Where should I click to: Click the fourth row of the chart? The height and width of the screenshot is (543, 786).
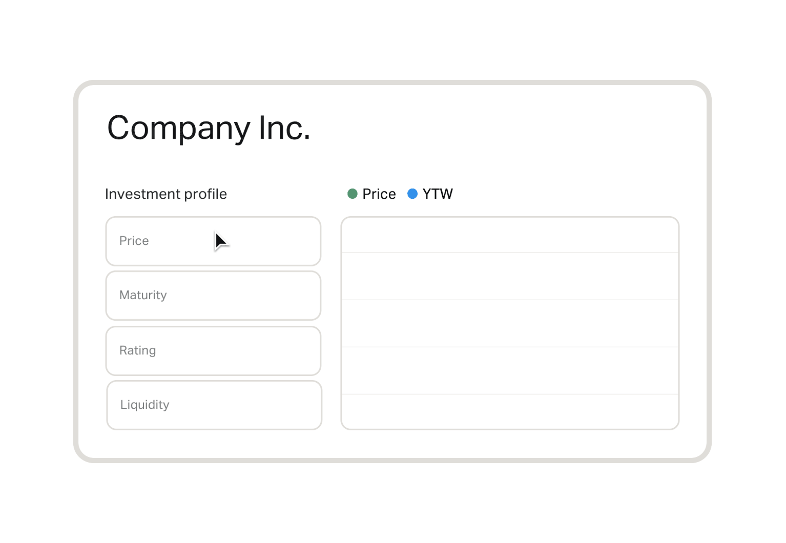coord(510,371)
